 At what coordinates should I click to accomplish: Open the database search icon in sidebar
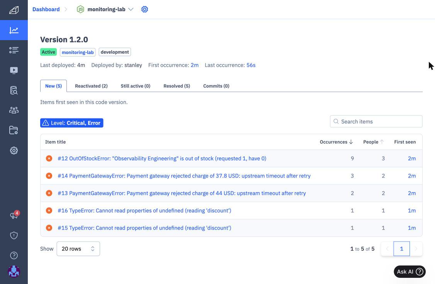14,90
